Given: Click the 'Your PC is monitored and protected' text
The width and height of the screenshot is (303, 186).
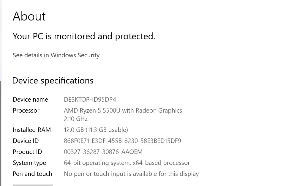Looking at the screenshot, I should click(84, 36).
